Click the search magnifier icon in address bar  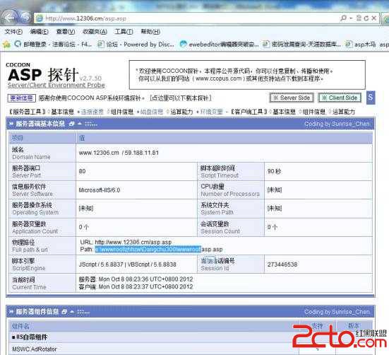[343, 18]
